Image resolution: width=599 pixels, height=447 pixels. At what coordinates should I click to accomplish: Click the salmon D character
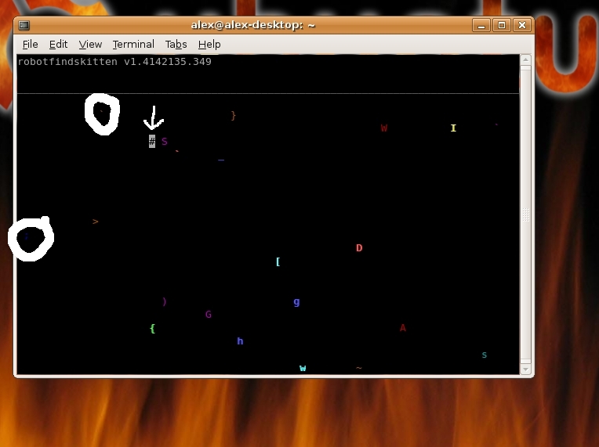click(359, 248)
